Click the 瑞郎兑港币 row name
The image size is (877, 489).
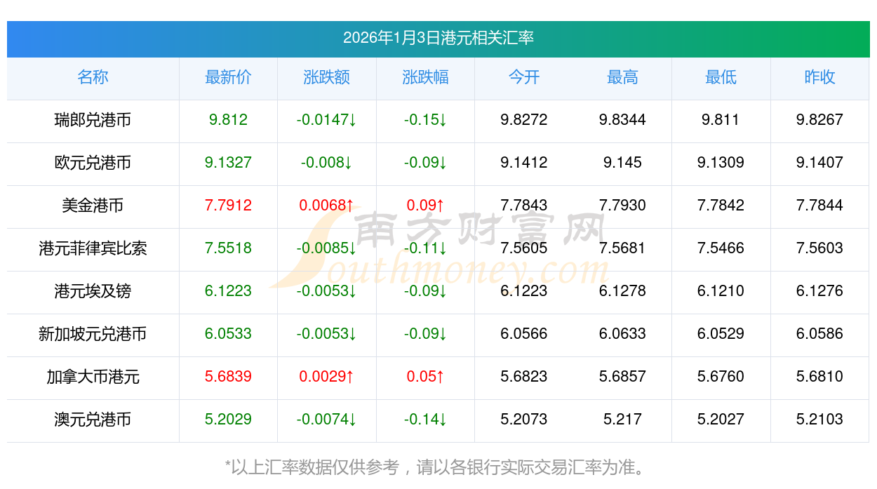93,120
